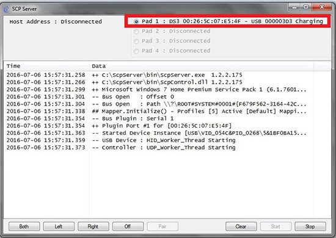
Task: Select the Bus Open : Offset 0 row
Action: coord(159,97)
